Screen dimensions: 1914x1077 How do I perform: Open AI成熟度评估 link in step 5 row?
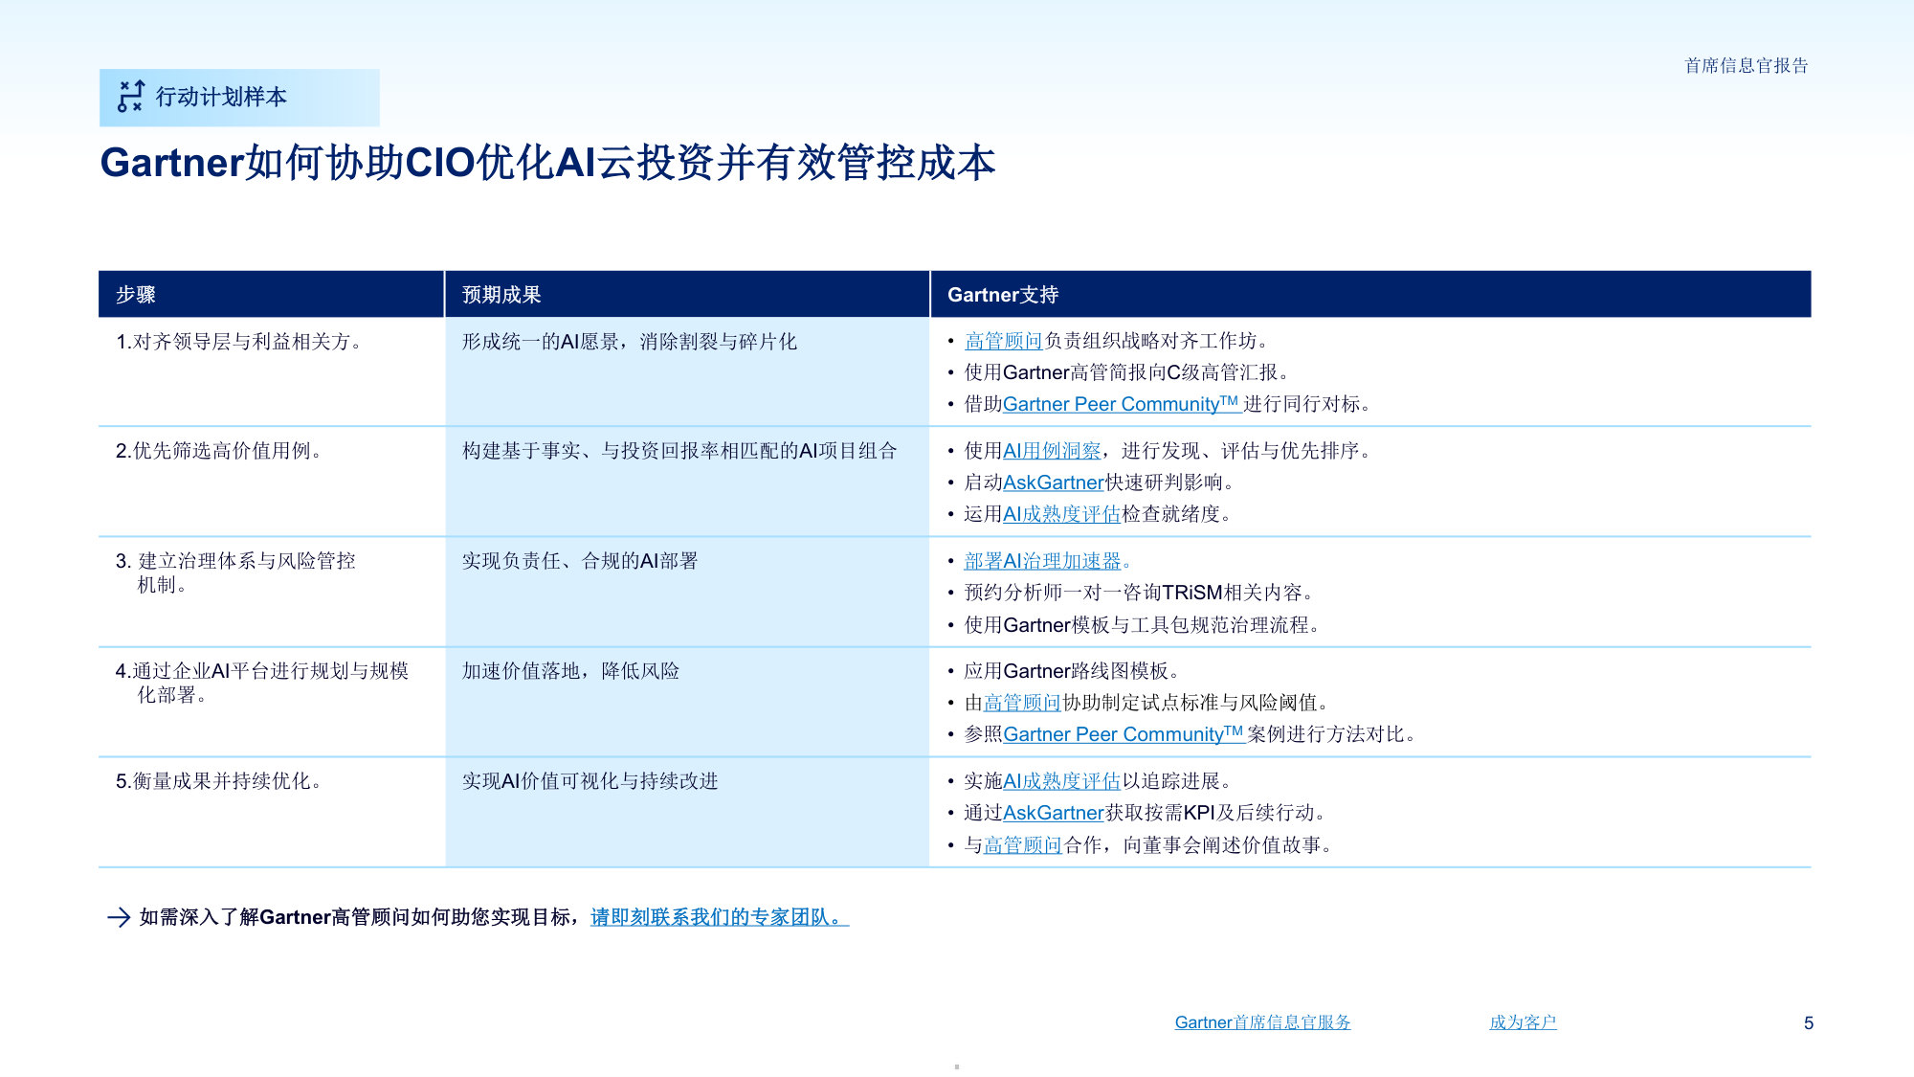coord(1061,781)
